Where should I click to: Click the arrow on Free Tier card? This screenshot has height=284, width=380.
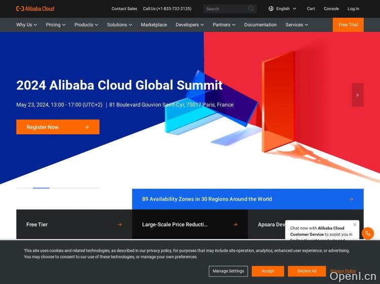(120, 224)
